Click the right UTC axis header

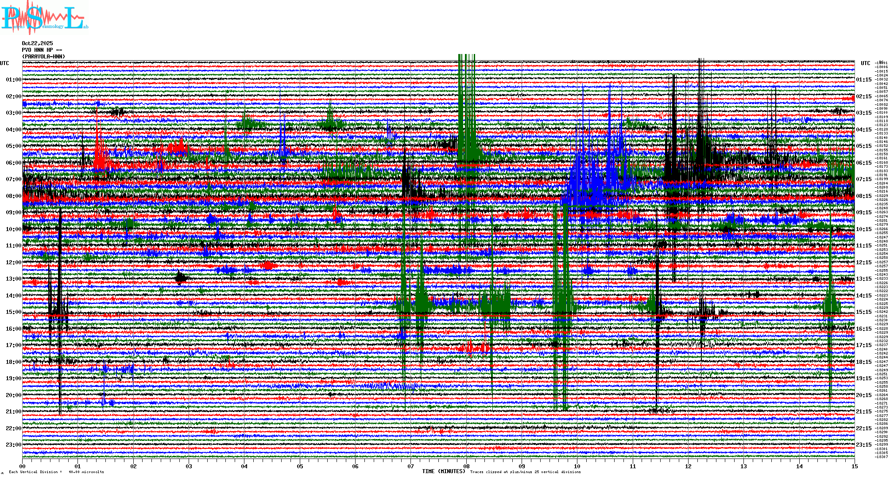tap(865, 63)
